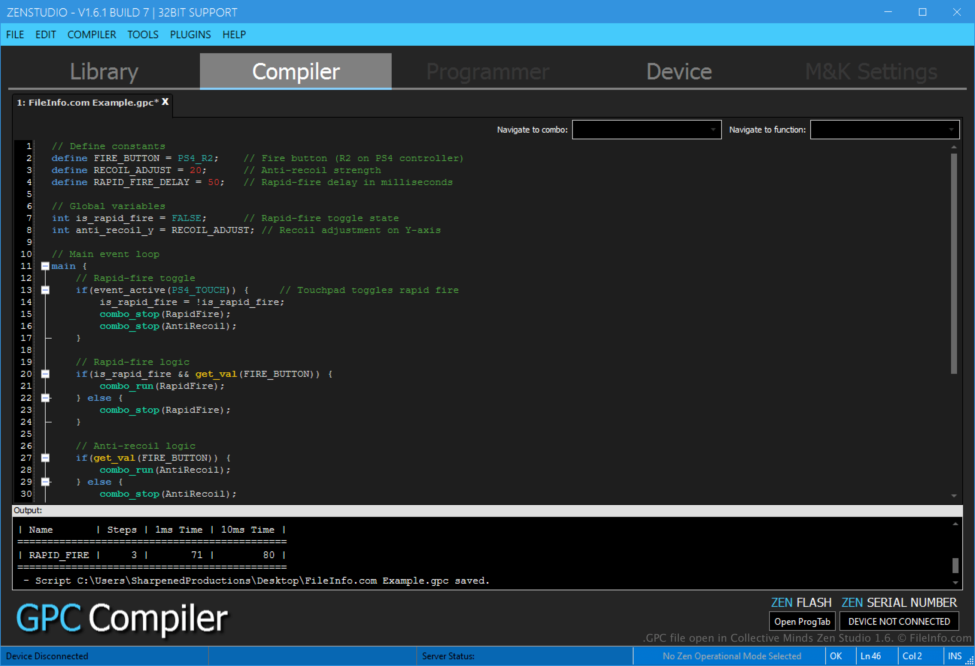This screenshot has width=975, height=666.
Task: Open the HELP menu
Action: tap(234, 34)
